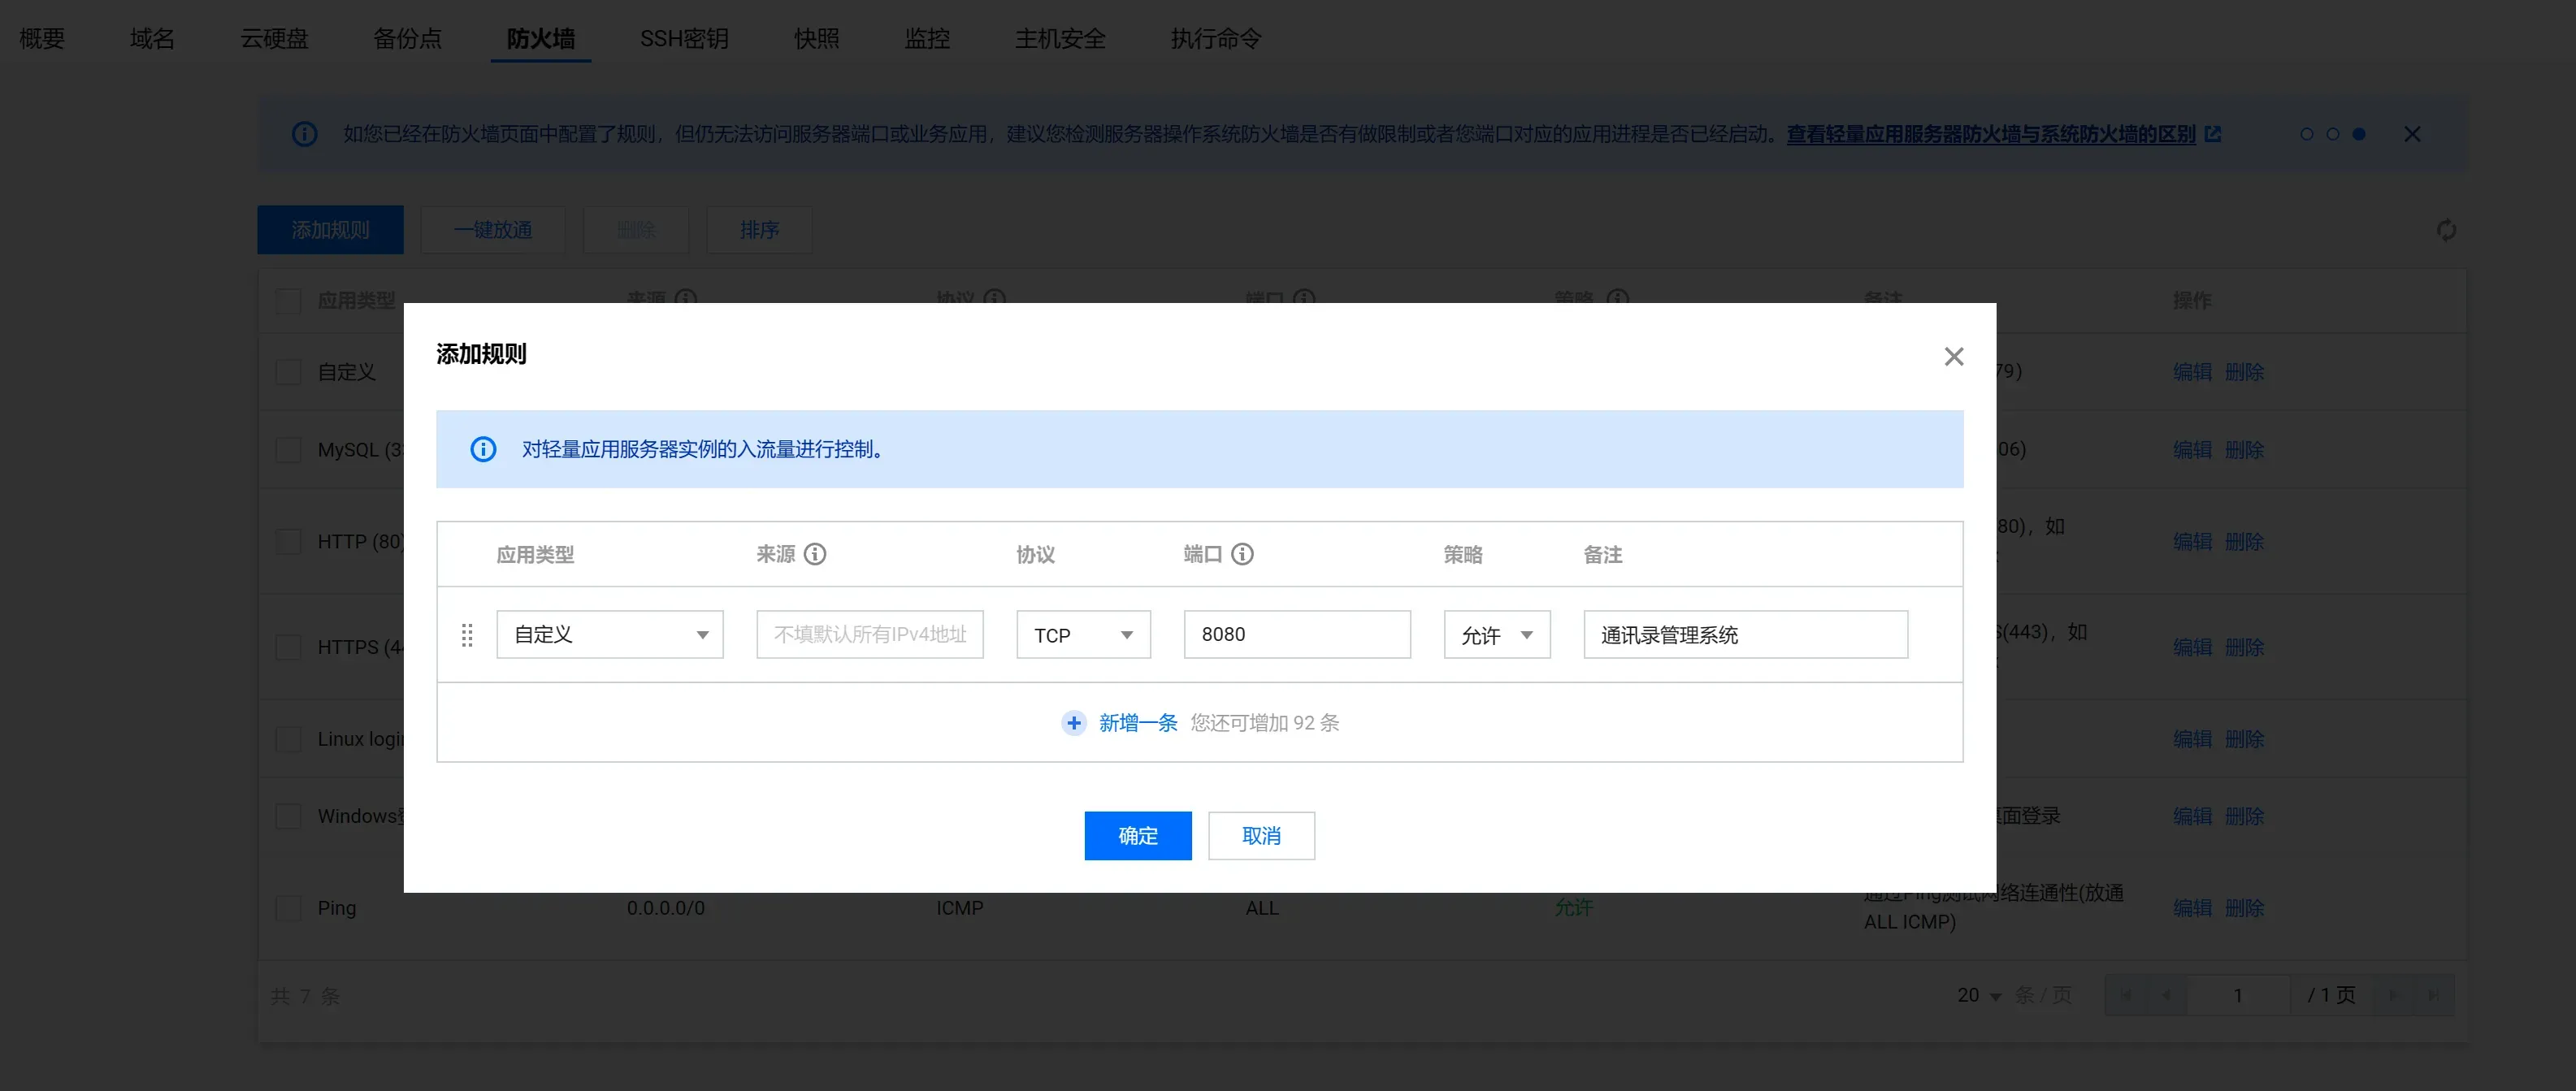This screenshot has height=1091, width=2576.
Task: Click the ICMP protocol cell in Ping row
Action: pos(960,908)
